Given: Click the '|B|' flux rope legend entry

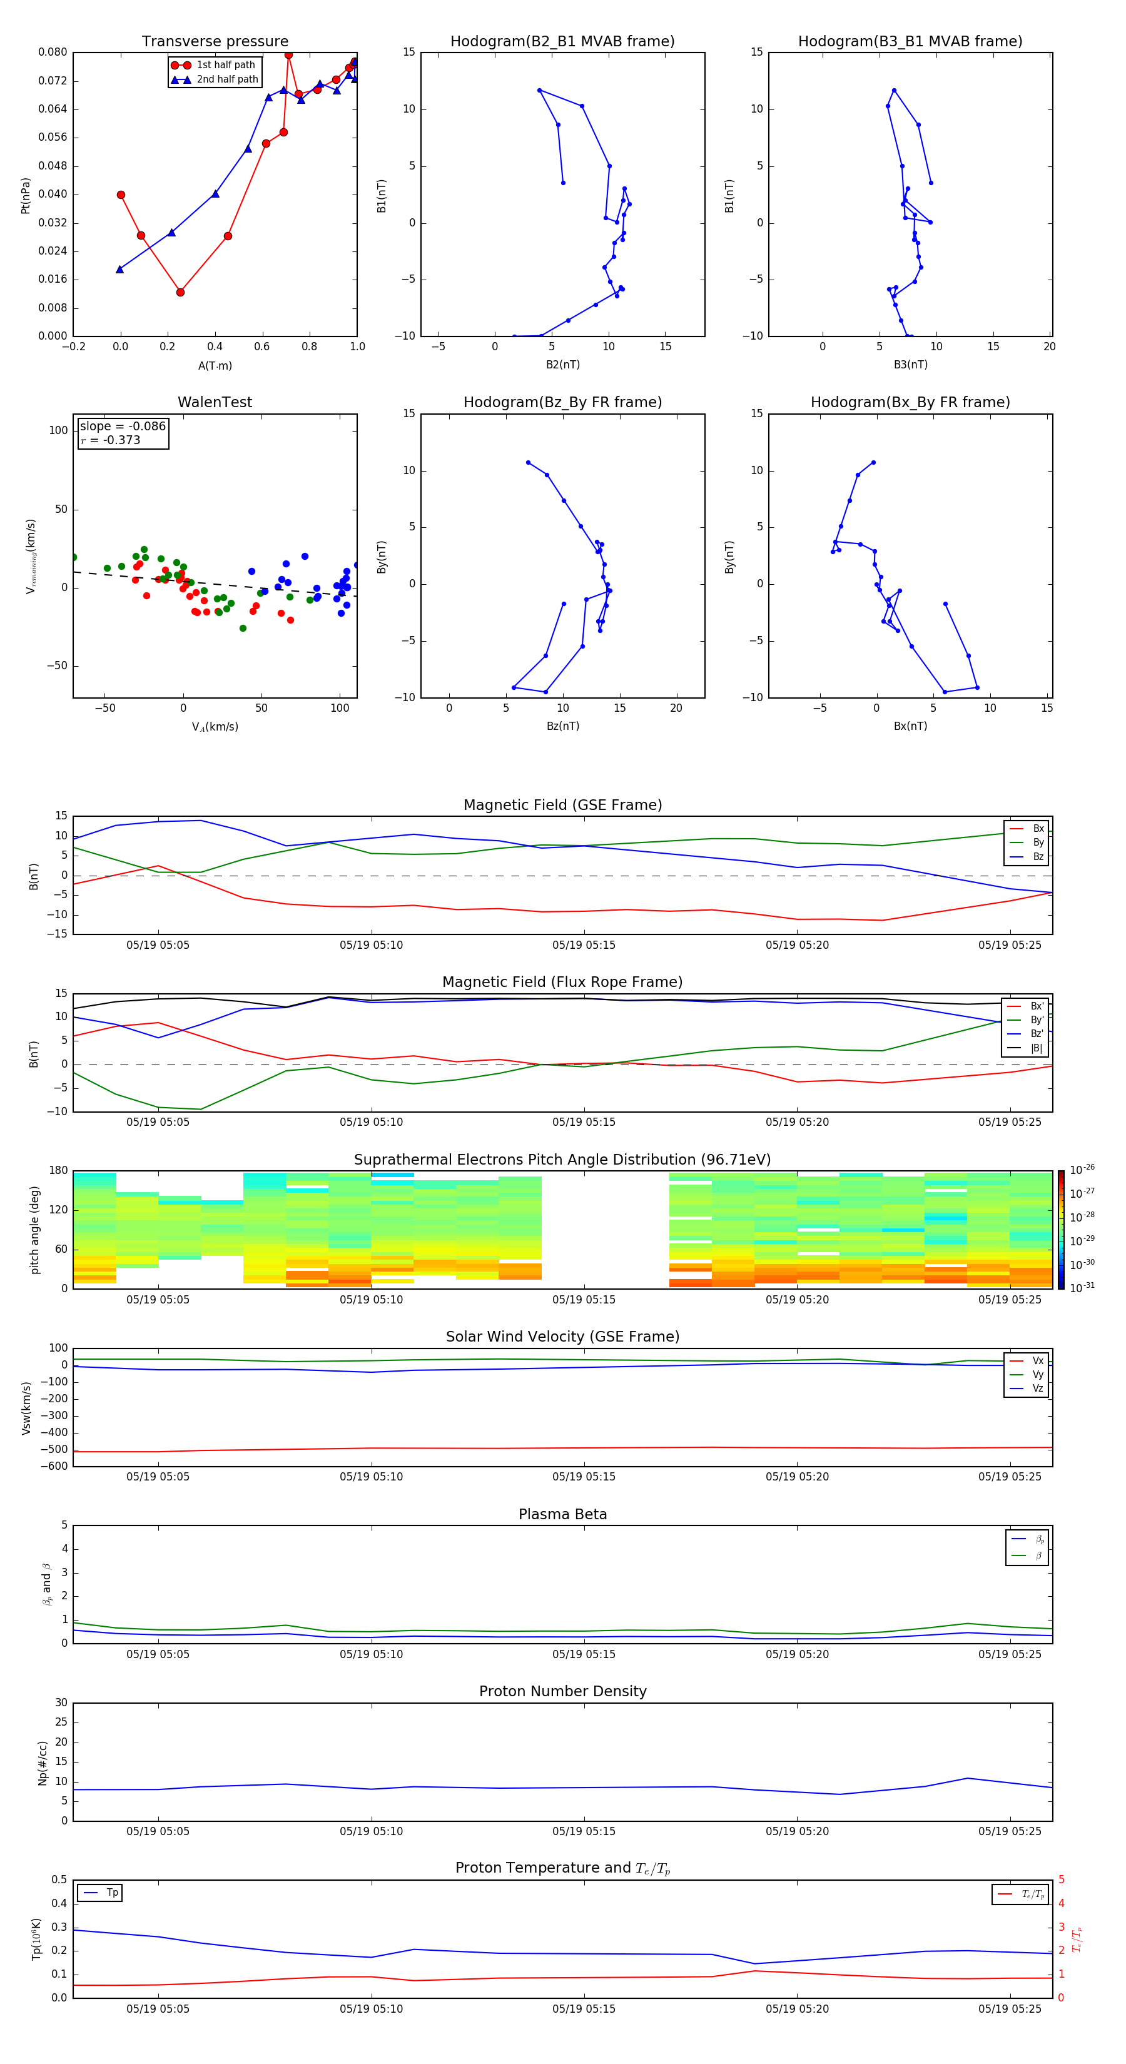Looking at the screenshot, I should tap(1027, 1048).
